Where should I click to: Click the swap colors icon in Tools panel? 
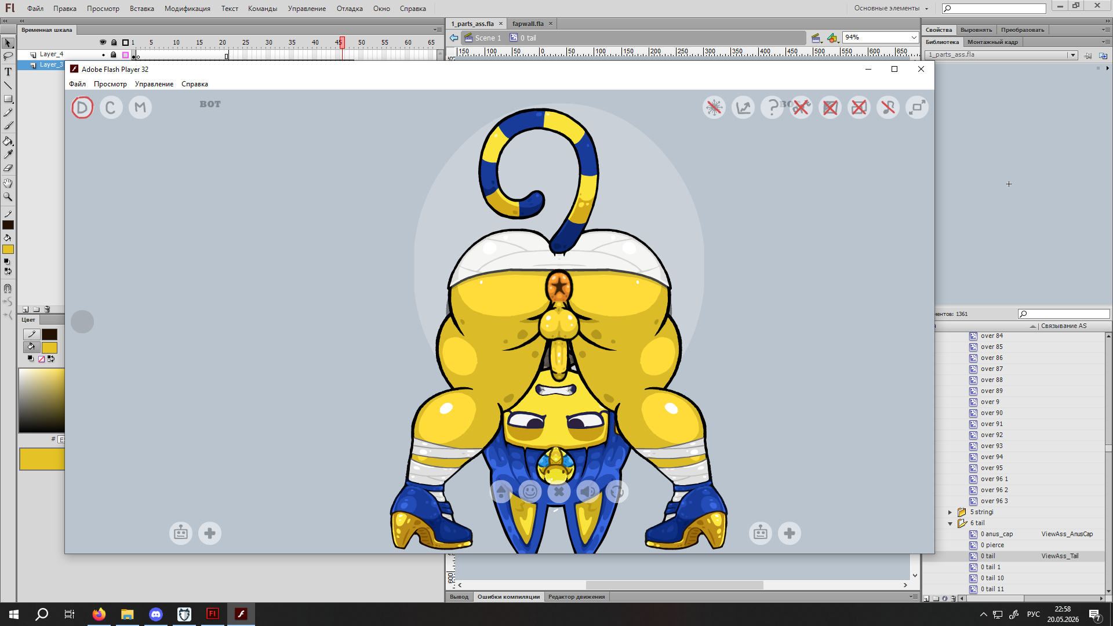pos(8,271)
